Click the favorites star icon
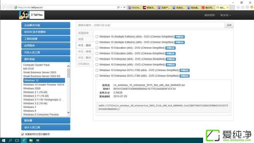This screenshot has height=143, width=254. 243,7
